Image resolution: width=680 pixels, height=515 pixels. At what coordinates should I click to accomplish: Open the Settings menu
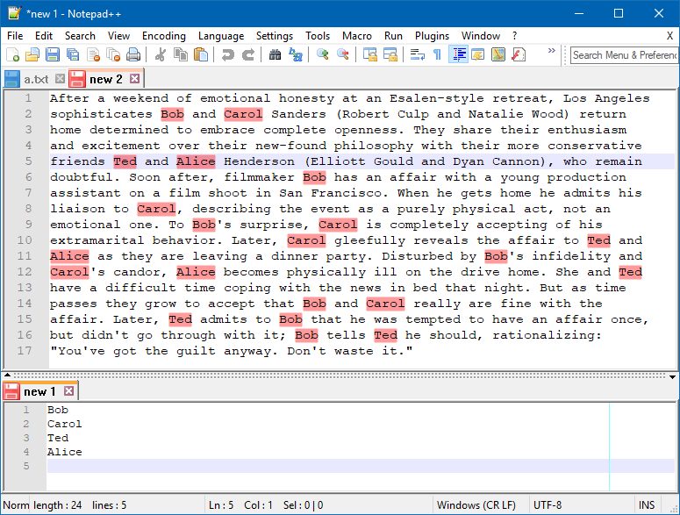275,36
